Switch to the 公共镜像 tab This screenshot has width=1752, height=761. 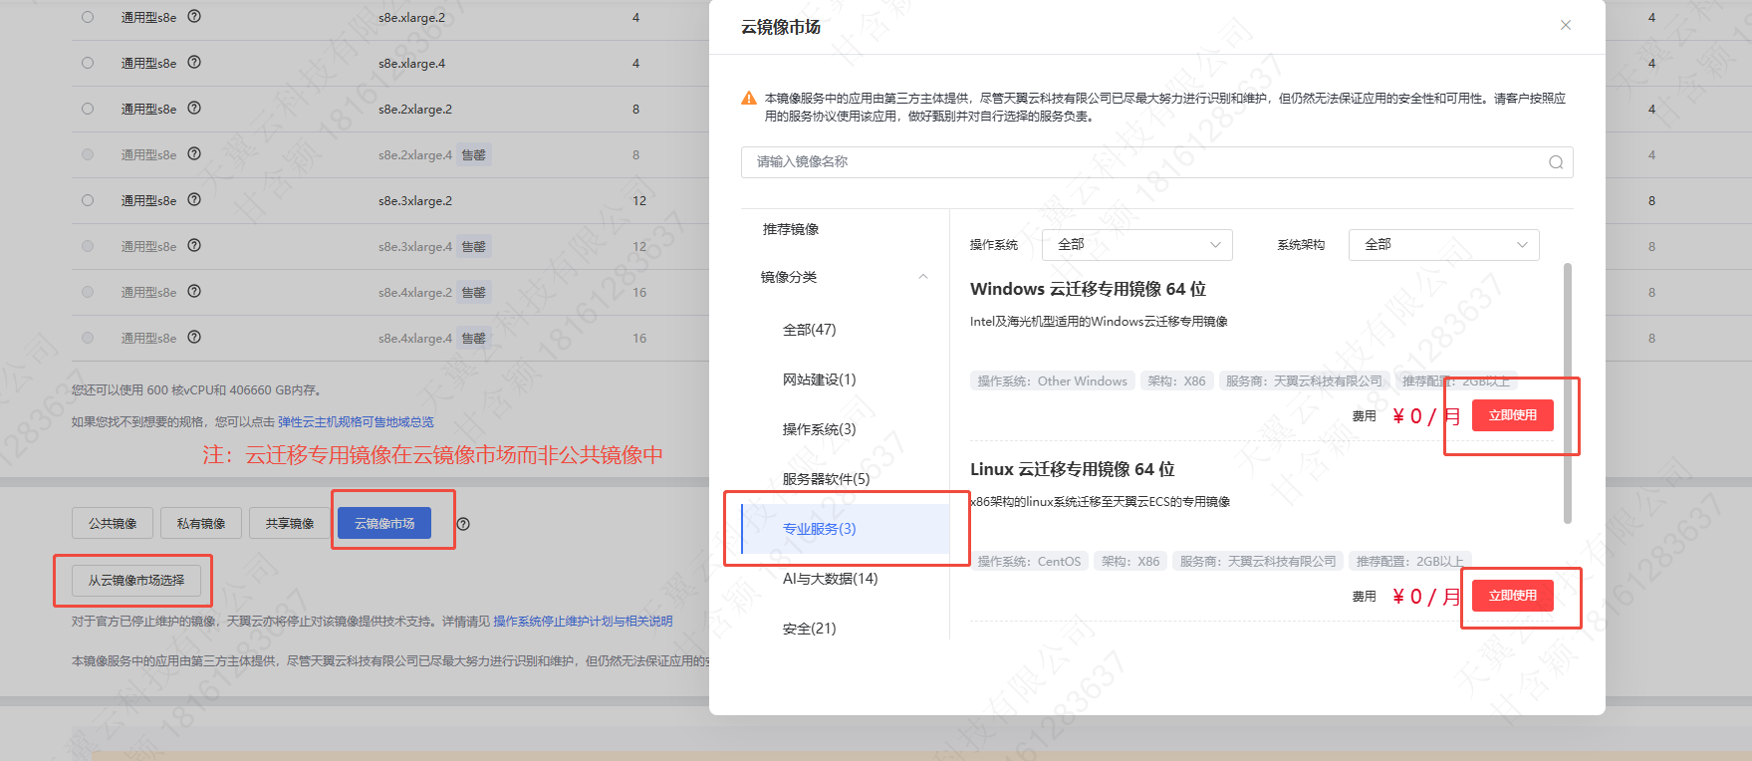tap(113, 523)
